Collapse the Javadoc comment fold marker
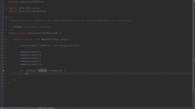The height and width of the screenshot is (109, 195). pyautogui.click(x=6, y=17)
